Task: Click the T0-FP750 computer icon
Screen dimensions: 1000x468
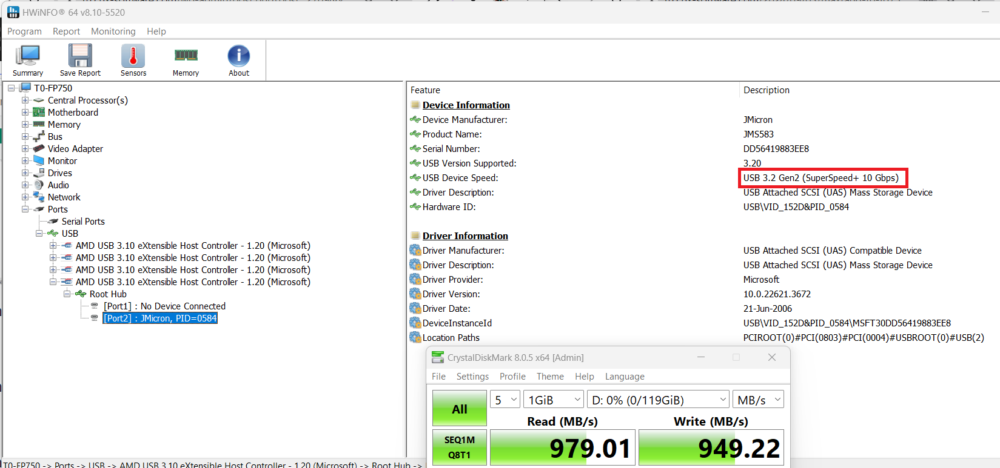Action: coord(26,88)
